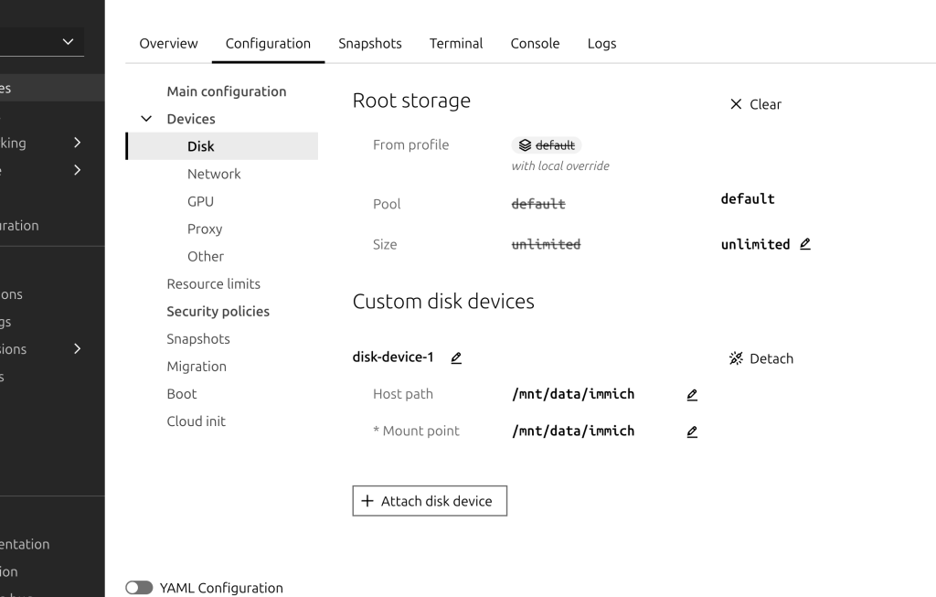Click the default profile layers chip
This screenshot has width=936, height=597.
547,145
